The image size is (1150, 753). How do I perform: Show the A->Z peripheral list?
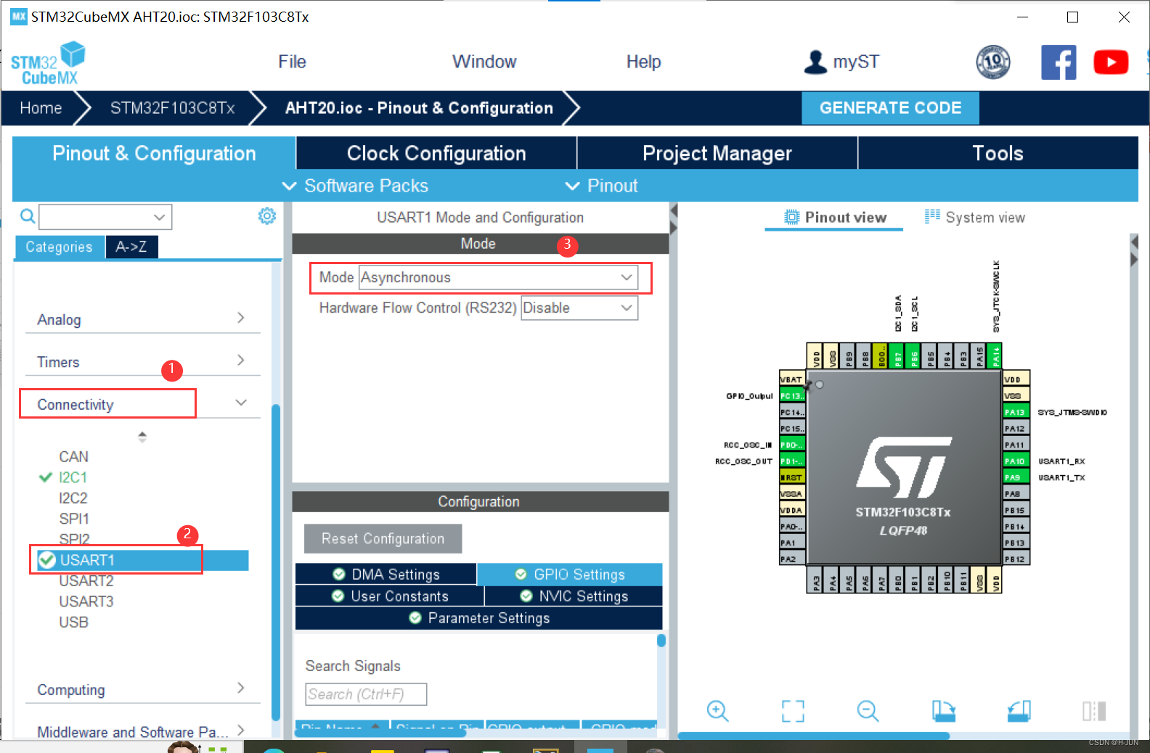coord(131,247)
